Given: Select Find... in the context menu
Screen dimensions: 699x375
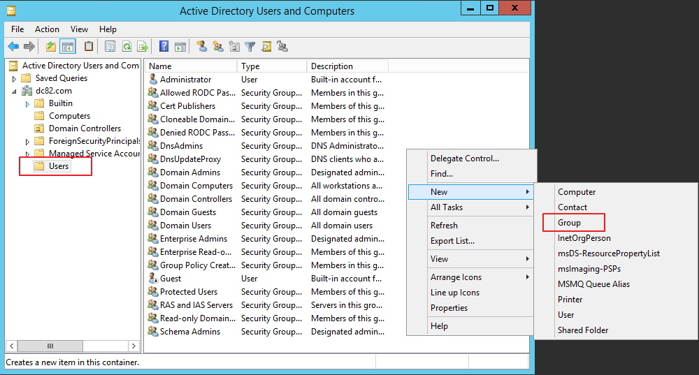Looking at the screenshot, I should 441,174.
